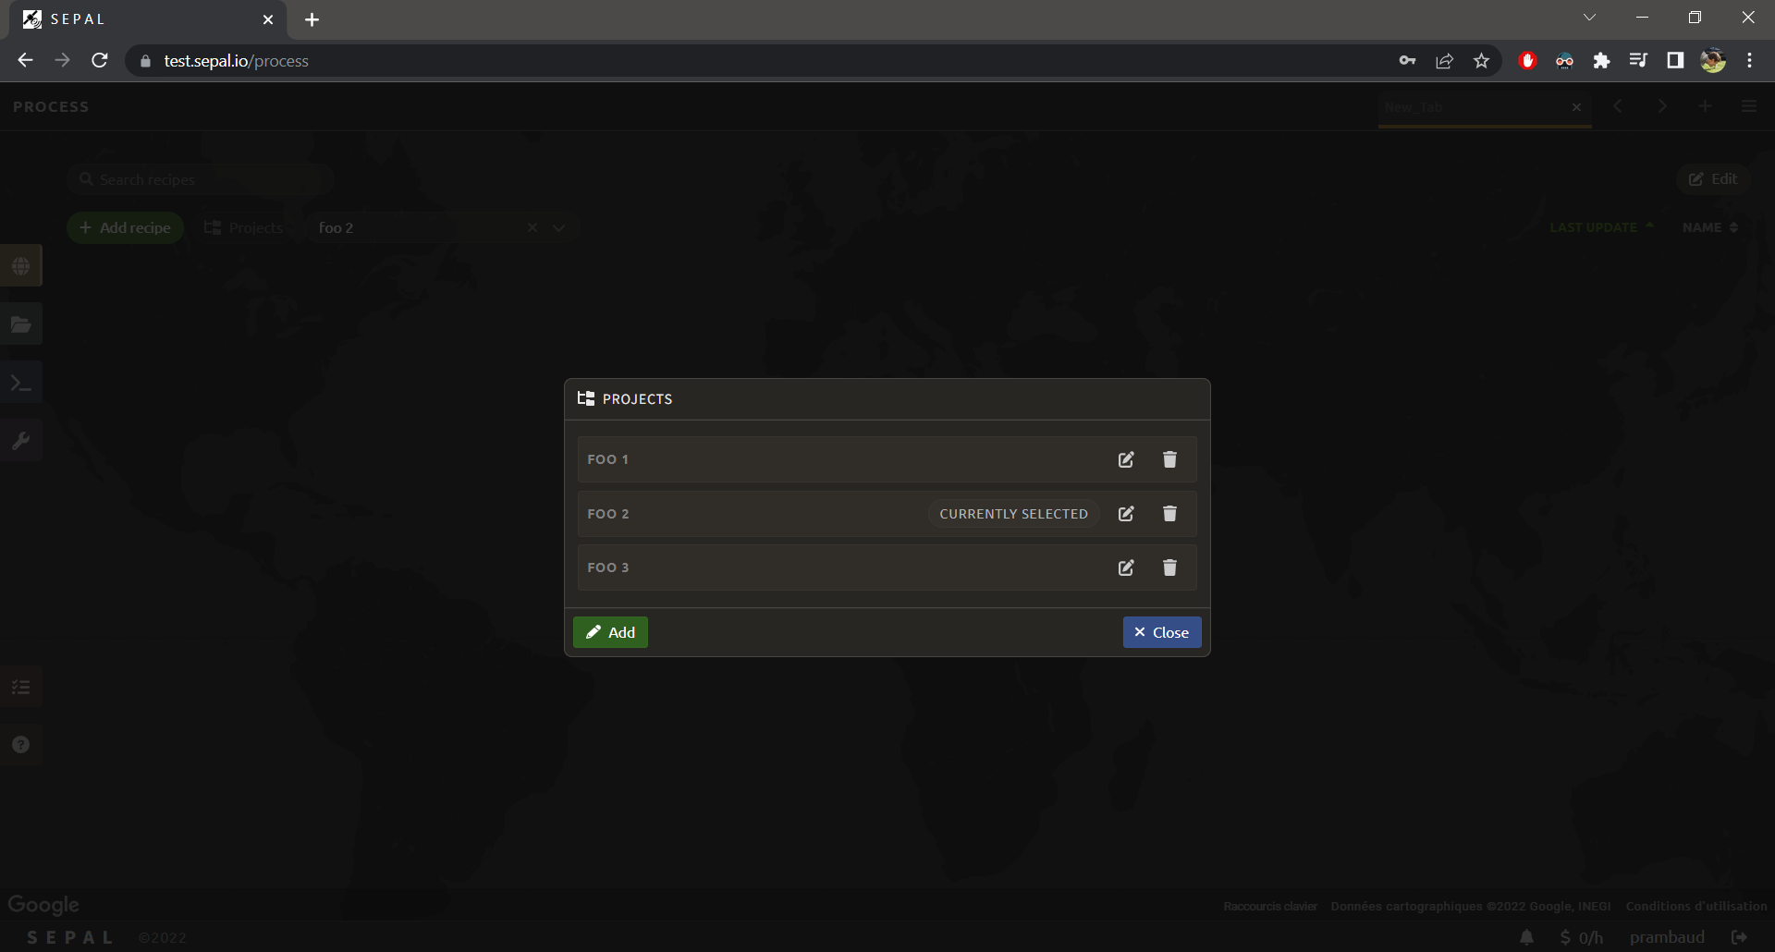The height and width of the screenshot is (952, 1775).
Task: Open the Terminal sidebar icon
Action: click(21, 383)
